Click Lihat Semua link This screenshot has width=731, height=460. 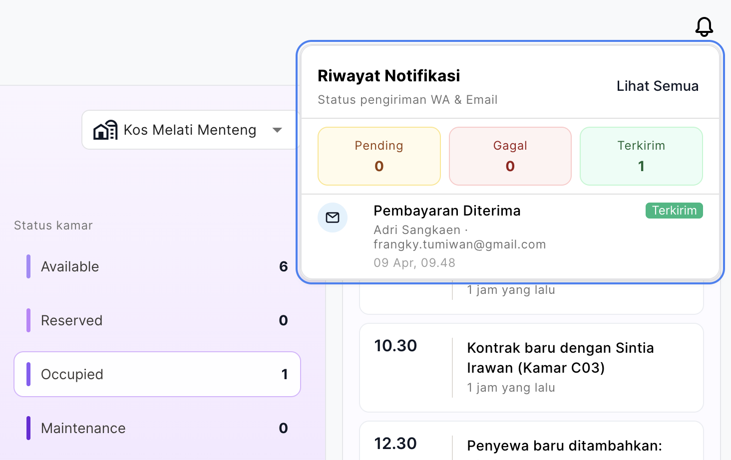point(657,86)
